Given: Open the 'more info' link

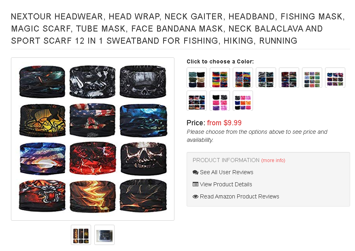Looking at the screenshot, I should [273, 160].
